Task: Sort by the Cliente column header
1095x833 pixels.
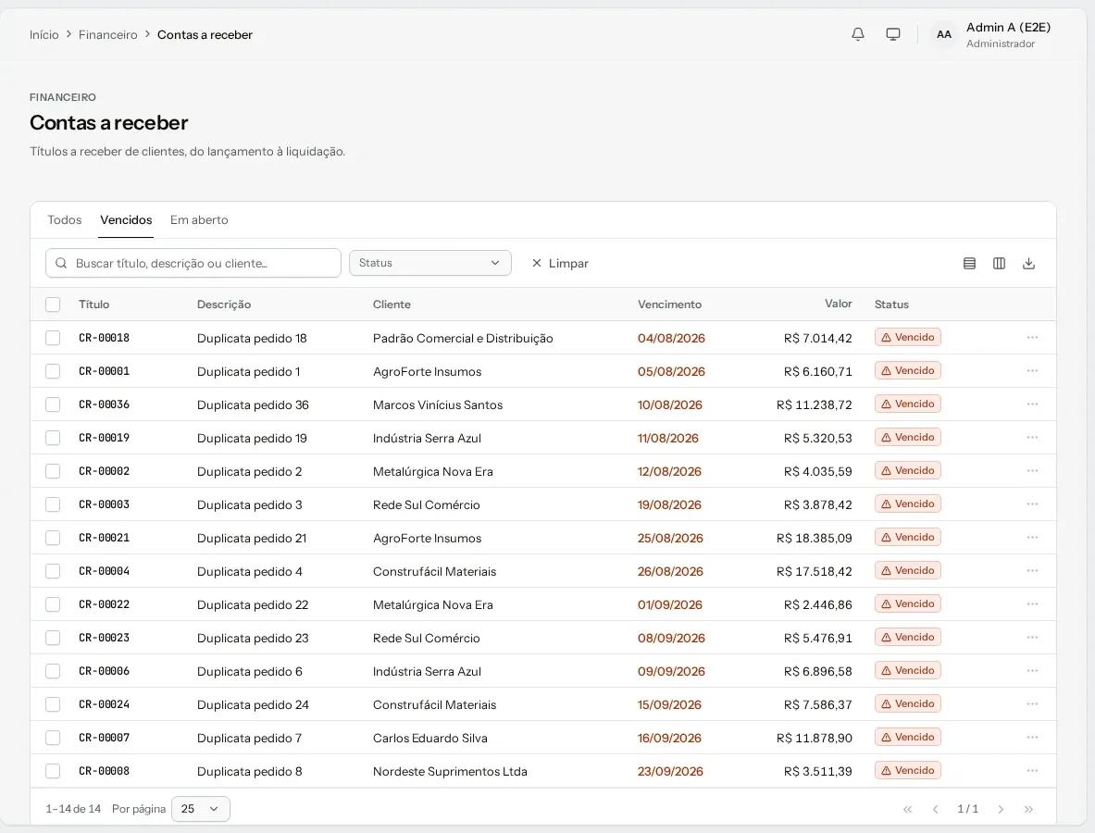Action: pos(392,305)
